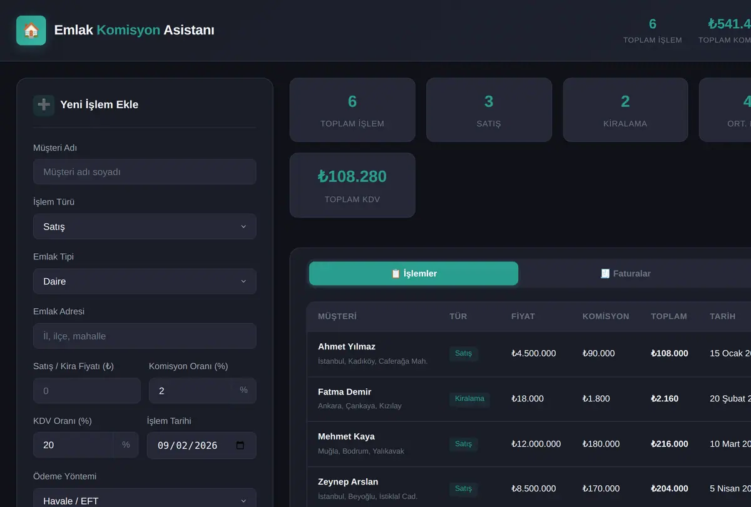Open the Ödeme Yöntemi dropdown
The height and width of the screenshot is (507, 751).
[145, 498]
